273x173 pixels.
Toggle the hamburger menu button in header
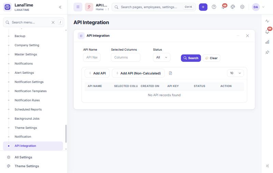pyautogui.click(x=78, y=7)
